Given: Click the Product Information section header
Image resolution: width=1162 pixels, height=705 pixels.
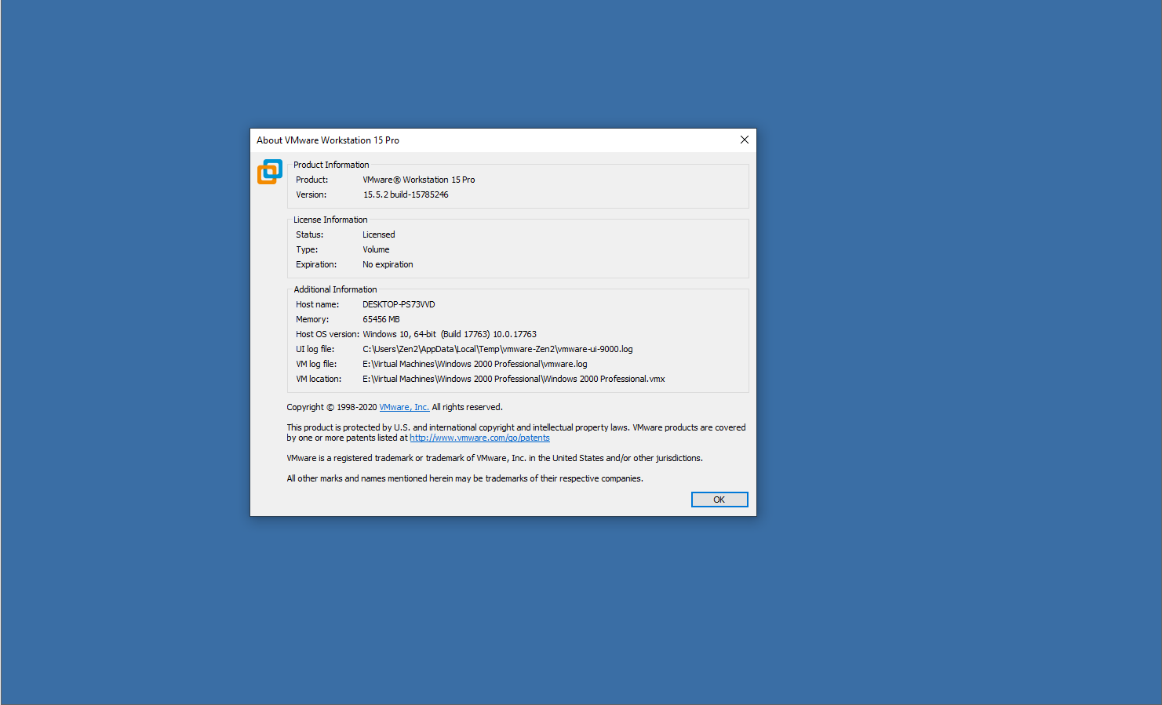Looking at the screenshot, I should [x=330, y=165].
